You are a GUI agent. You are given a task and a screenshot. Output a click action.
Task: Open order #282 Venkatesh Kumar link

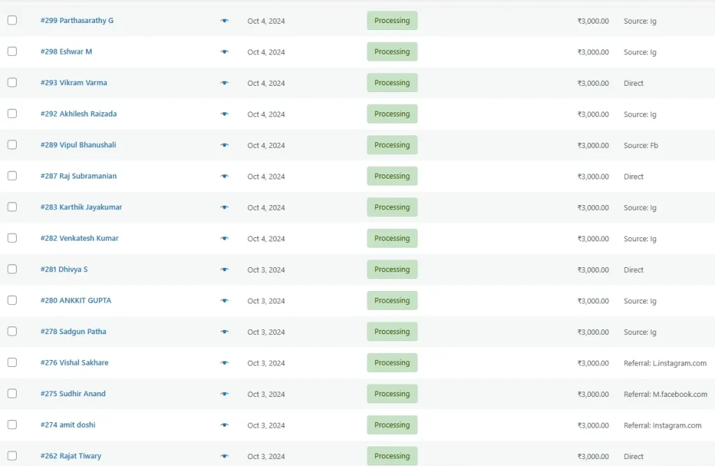(79, 239)
